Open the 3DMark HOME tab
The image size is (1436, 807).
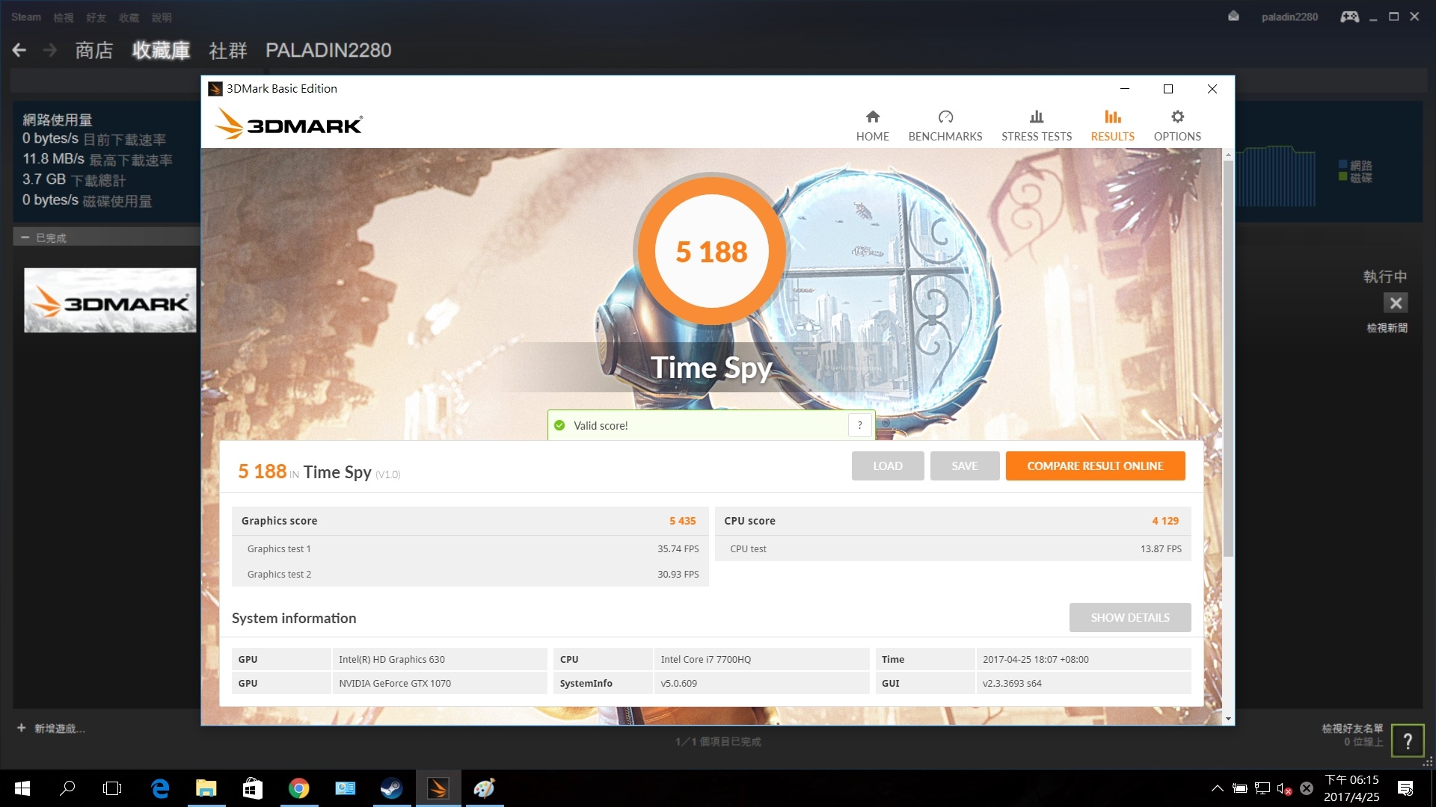[872, 126]
